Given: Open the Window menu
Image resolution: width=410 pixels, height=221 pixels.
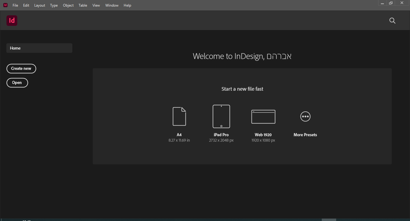Looking at the screenshot, I should point(112,5).
